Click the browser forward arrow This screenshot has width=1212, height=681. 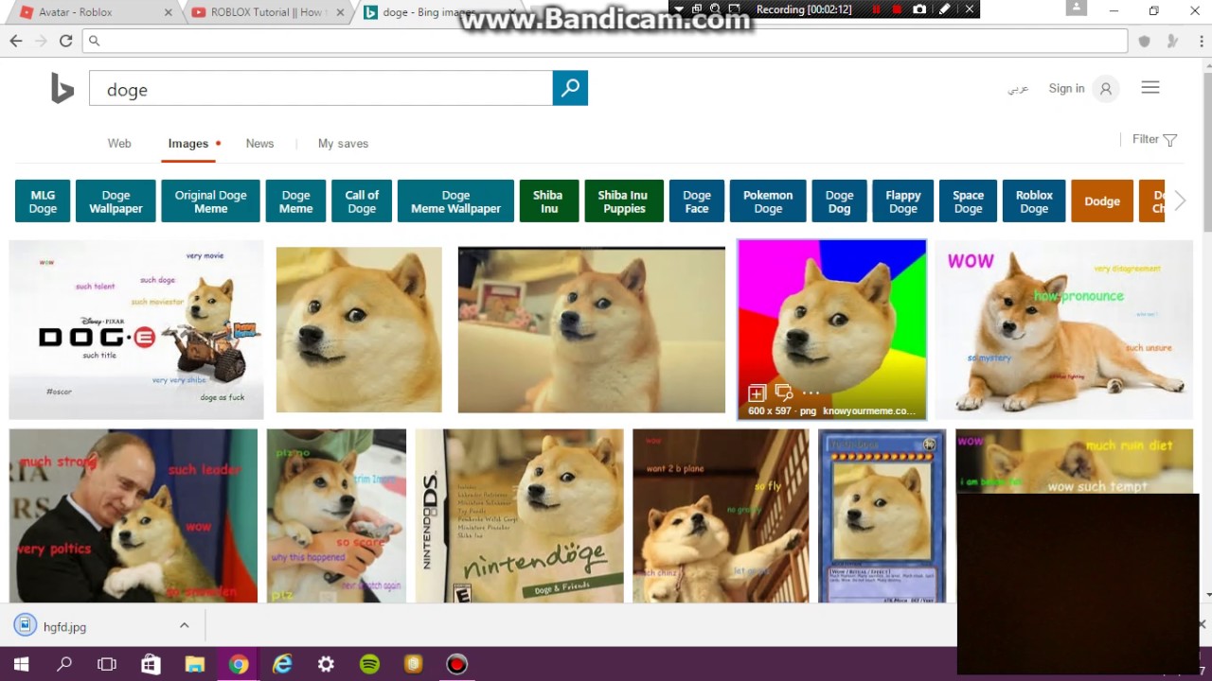coord(41,41)
